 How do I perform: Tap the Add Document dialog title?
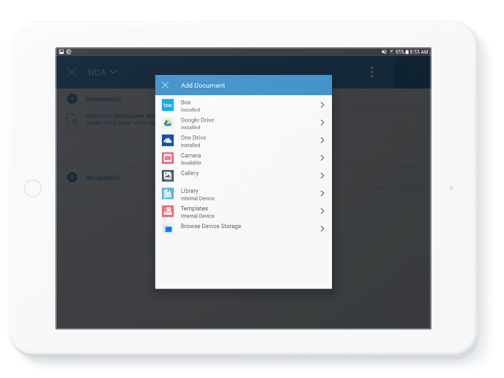203,85
